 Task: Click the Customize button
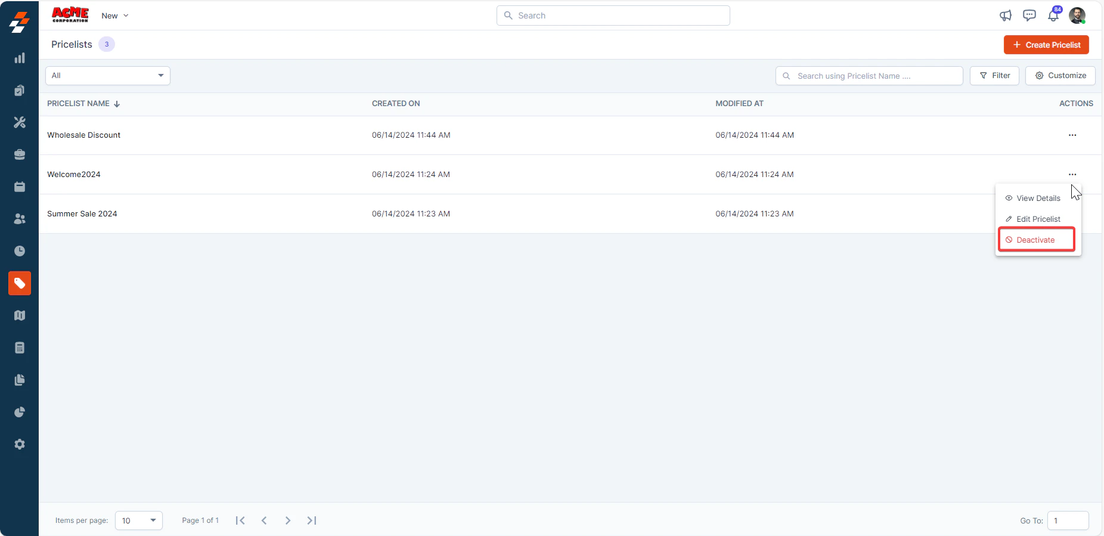(1060, 76)
